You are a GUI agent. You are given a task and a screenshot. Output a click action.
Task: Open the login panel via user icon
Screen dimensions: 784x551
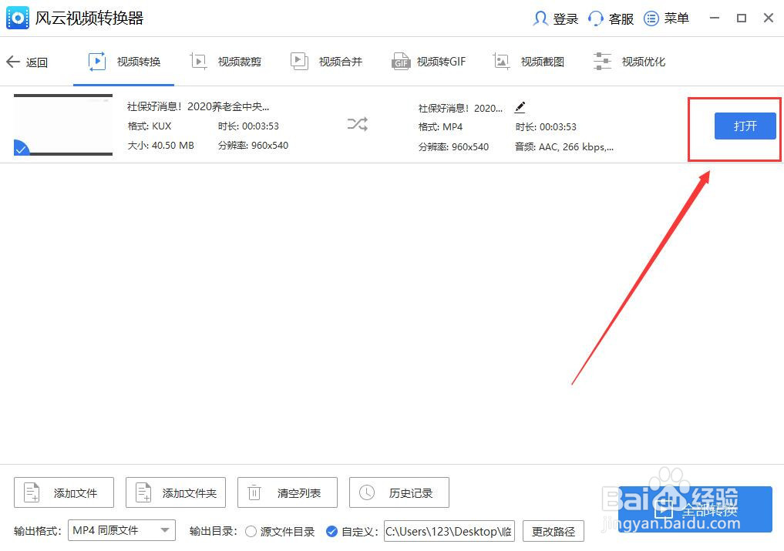pyautogui.click(x=540, y=18)
